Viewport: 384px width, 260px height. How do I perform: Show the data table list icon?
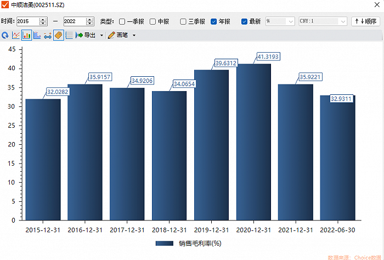tap(69, 35)
